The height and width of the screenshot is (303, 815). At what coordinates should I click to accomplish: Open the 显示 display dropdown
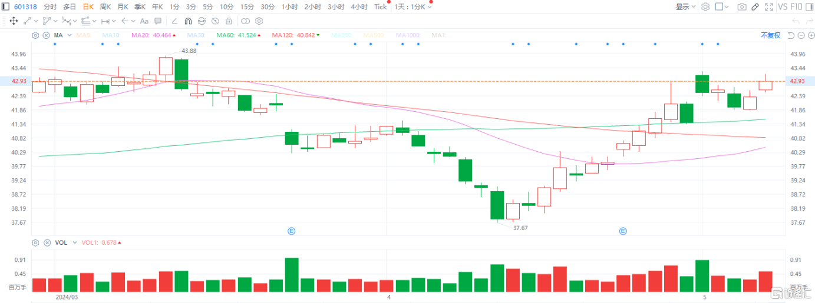686,7
